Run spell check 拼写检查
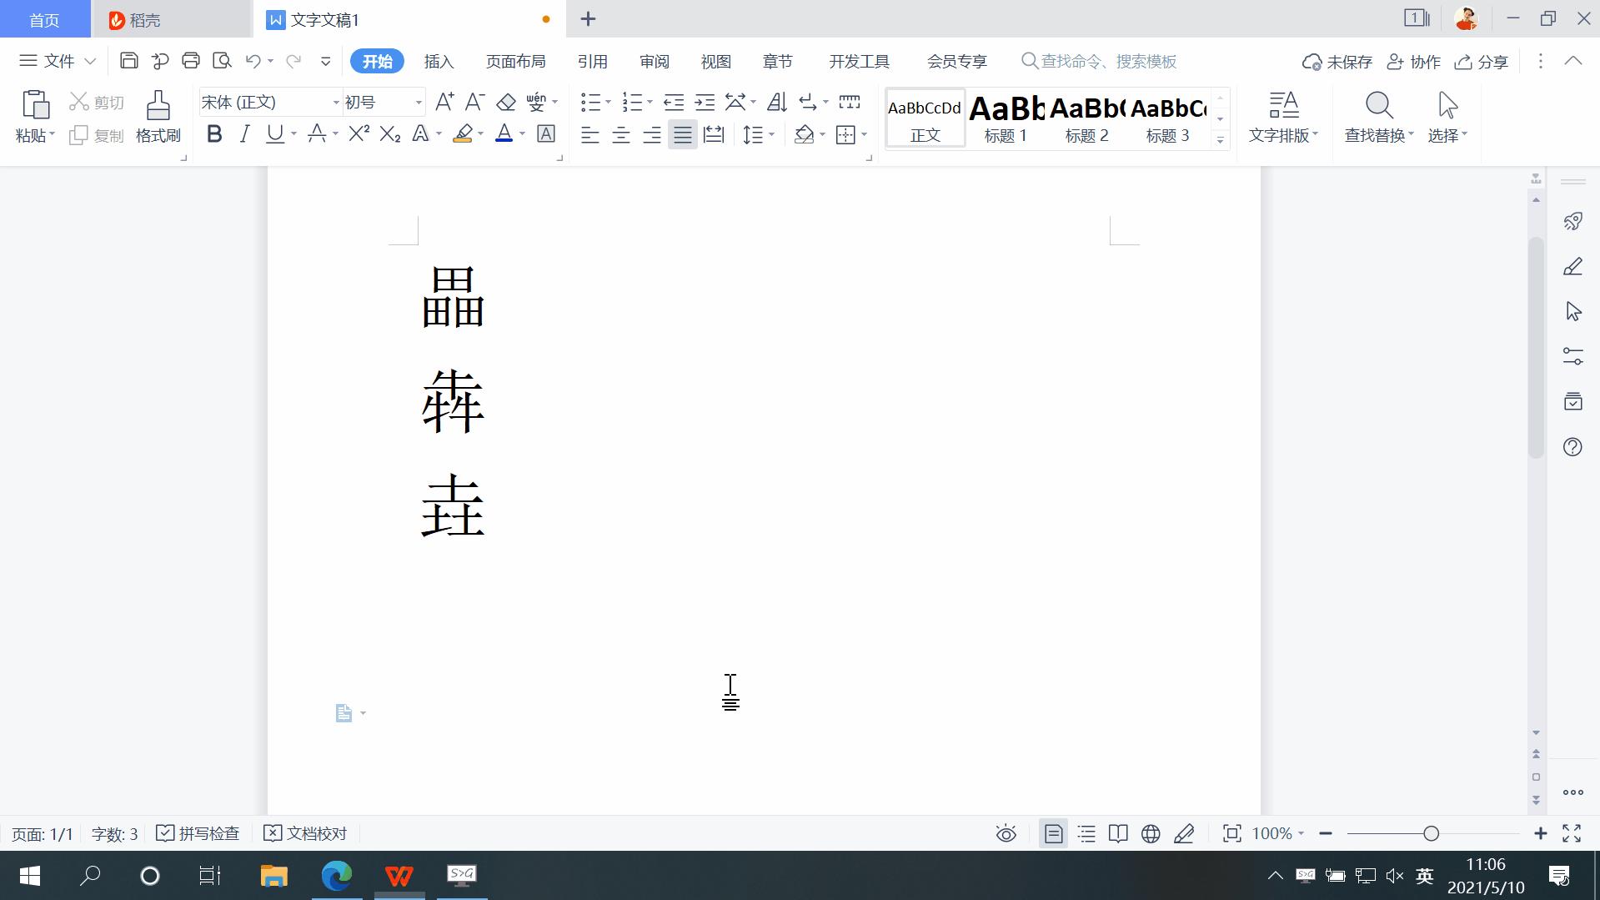The width and height of the screenshot is (1600, 900). pos(198,832)
